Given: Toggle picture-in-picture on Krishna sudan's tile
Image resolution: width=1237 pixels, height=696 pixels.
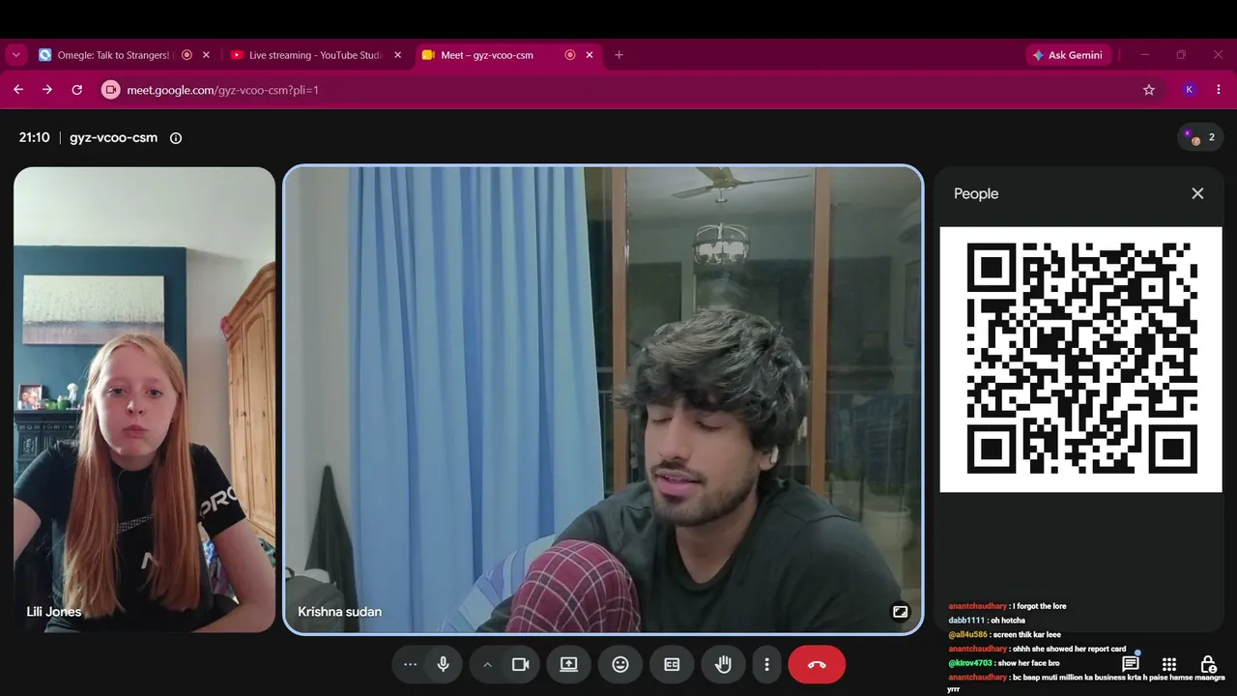Looking at the screenshot, I should pos(900,612).
